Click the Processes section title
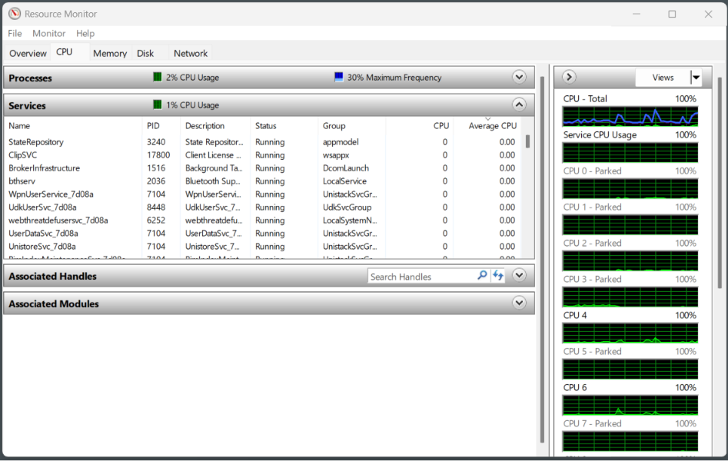Viewport: 728px width, 461px height. [30, 78]
